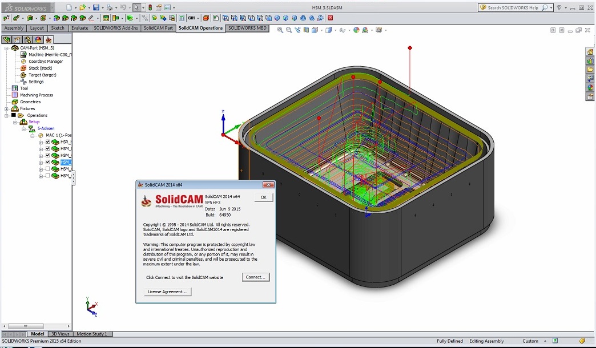Viewport: 596px width, 348px height.
Task: Toggle the second operation checkbox below HSR
Action: coord(47,148)
